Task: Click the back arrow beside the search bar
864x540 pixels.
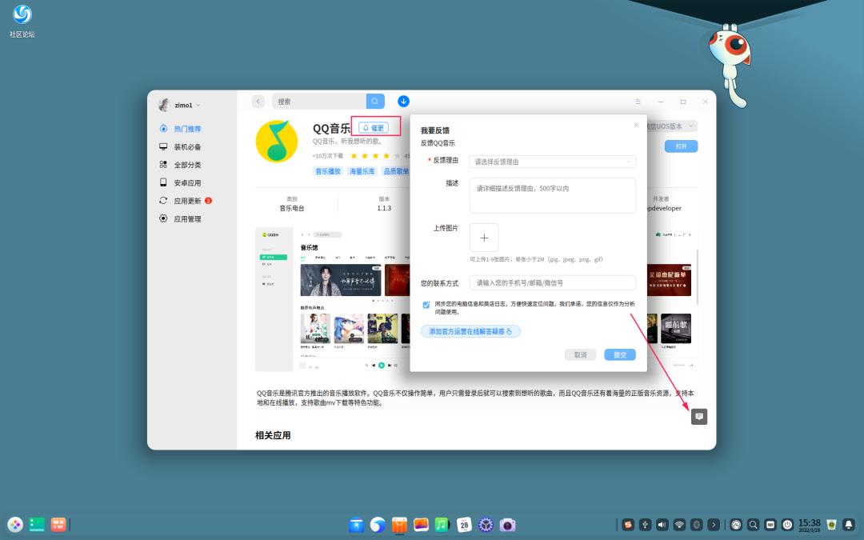Action: (x=258, y=101)
